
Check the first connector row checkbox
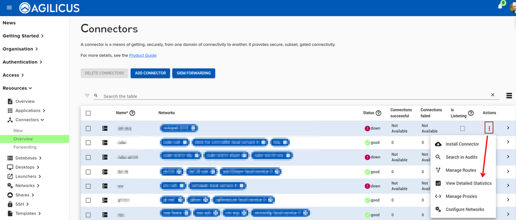click(x=88, y=128)
